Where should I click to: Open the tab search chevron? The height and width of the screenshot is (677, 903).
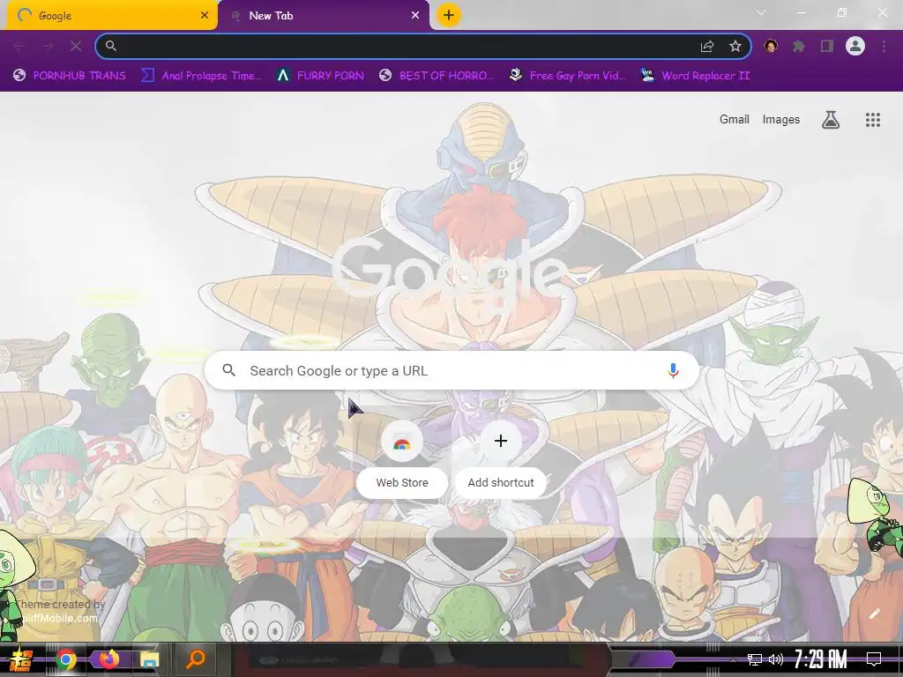tap(761, 12)
